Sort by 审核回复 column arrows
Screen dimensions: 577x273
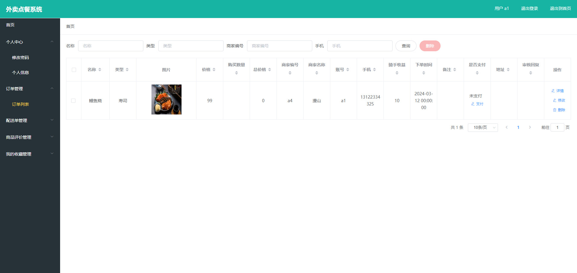(x=531, y=73)
